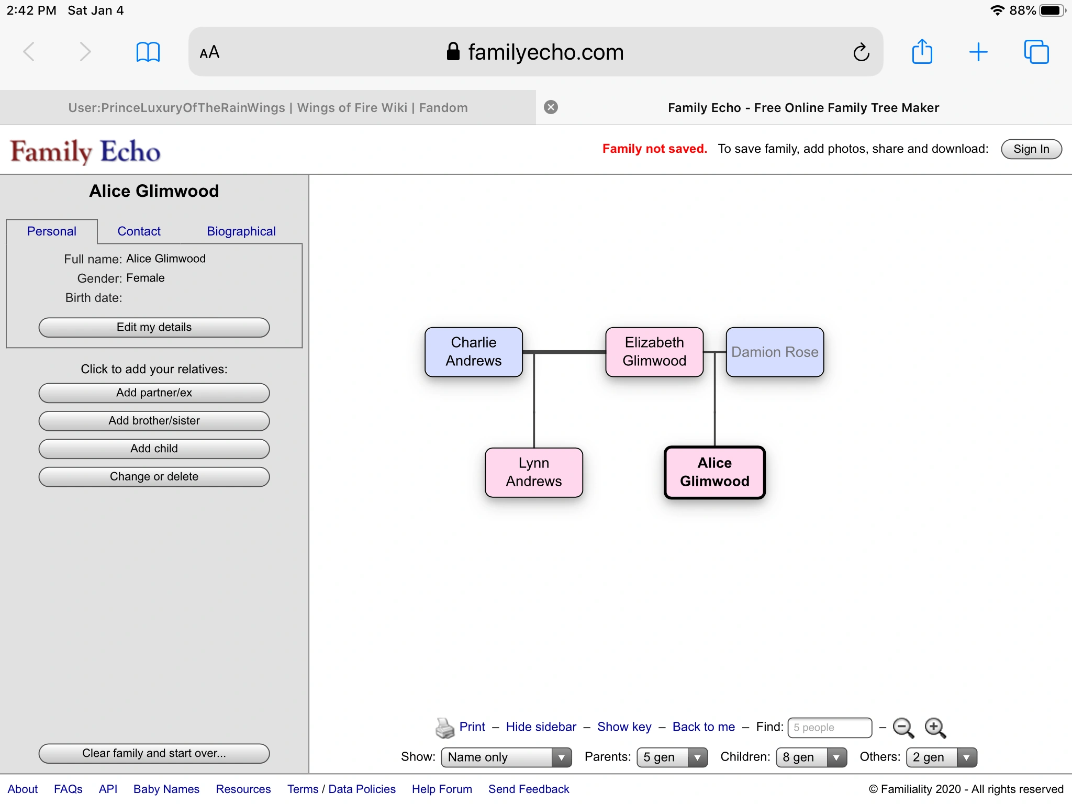Tap Safari's reload page icon

pyautogui.click(x=861, y=52)
